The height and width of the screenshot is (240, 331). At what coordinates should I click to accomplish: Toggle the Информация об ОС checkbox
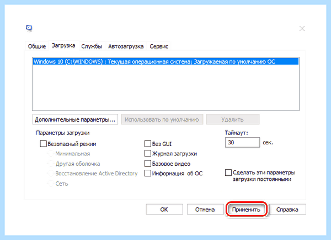(148, 174)
